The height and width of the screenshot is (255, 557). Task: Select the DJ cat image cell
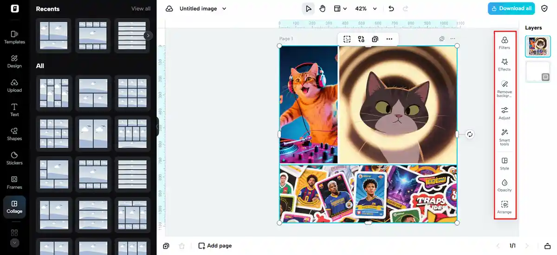(x=309, y=105)
